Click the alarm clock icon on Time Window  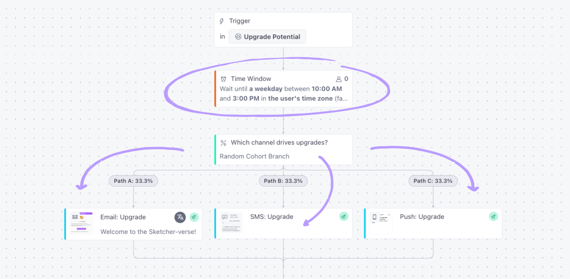click(x=224, y=79)
